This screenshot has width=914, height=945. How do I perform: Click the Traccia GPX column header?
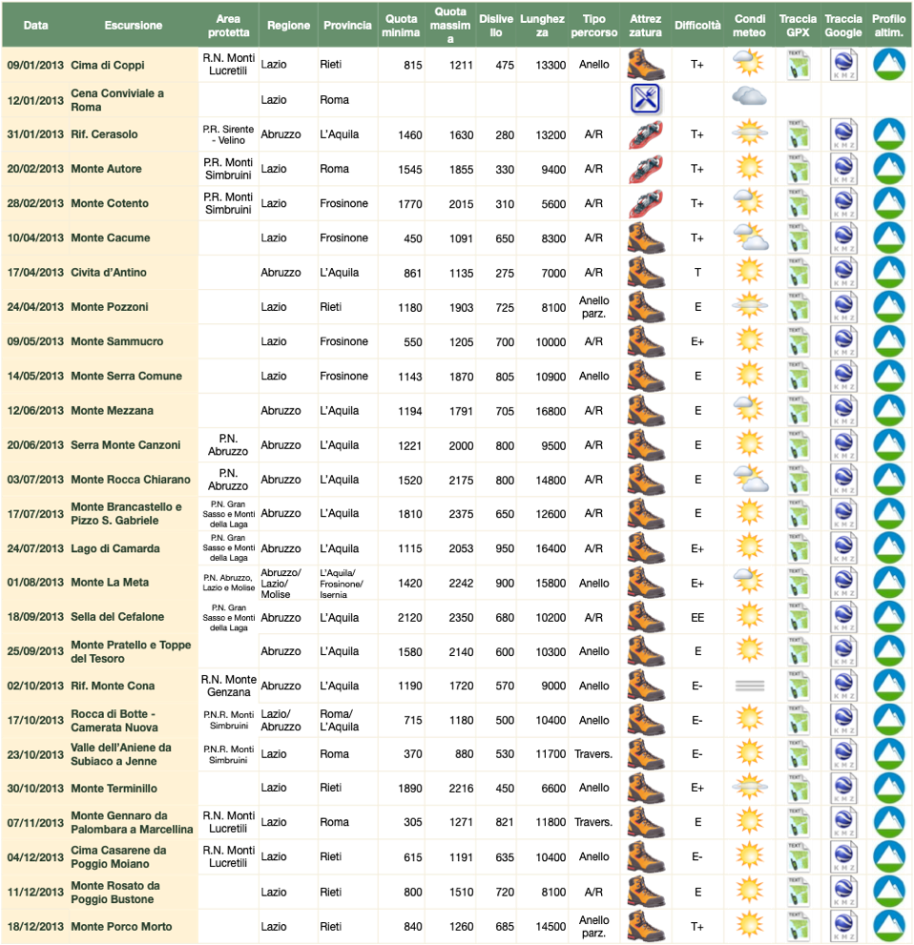click(x=798, y=26)
